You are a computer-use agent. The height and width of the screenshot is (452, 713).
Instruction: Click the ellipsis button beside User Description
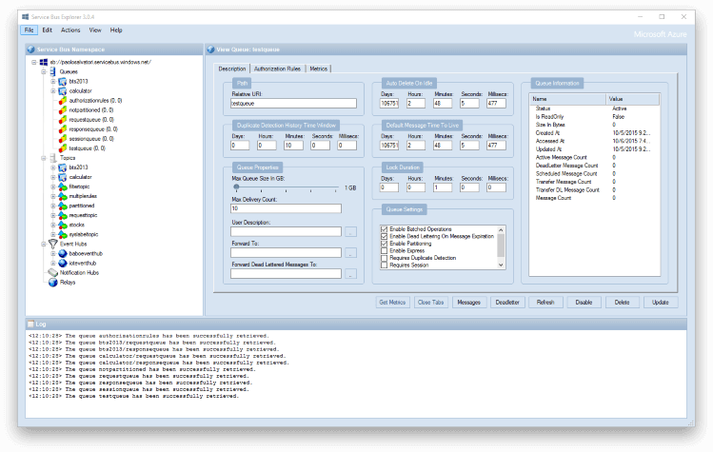coord(350,232)
